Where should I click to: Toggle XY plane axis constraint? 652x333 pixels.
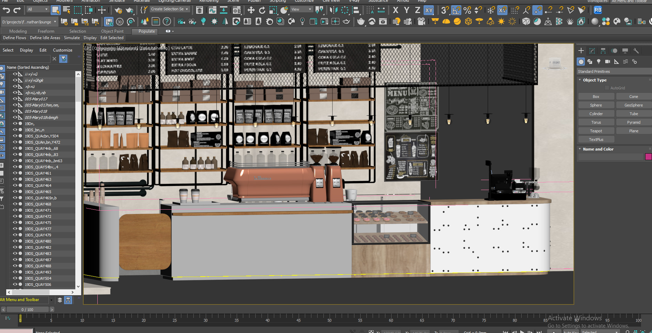[x=429, y=10]
